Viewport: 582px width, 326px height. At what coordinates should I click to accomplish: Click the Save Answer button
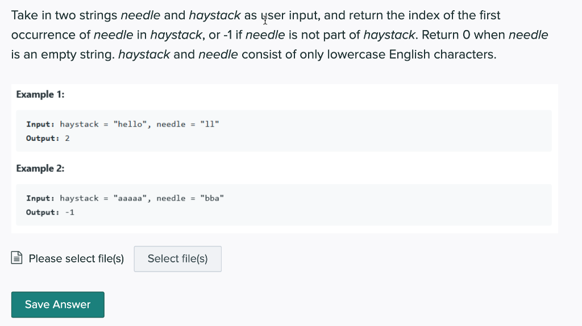tap(57, 304)
